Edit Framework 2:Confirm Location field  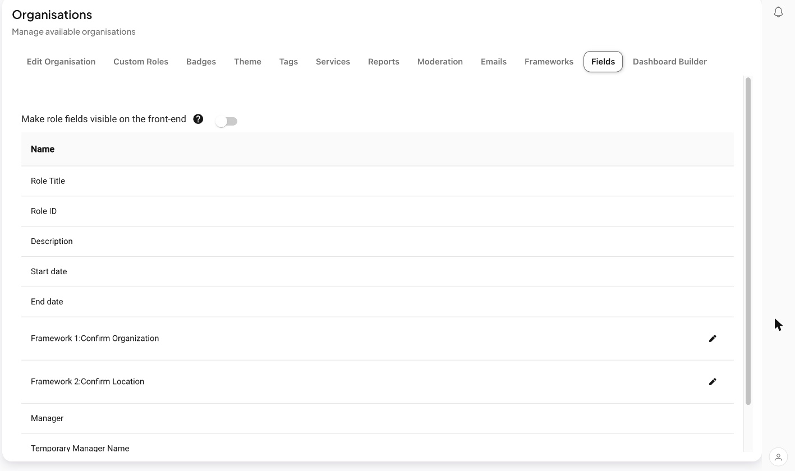(713, 381)
